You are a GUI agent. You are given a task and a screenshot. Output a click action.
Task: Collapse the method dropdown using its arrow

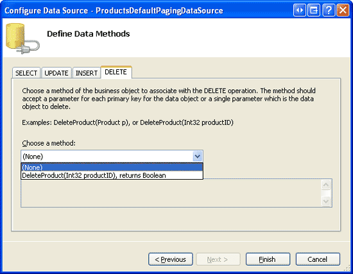(198, 156)
